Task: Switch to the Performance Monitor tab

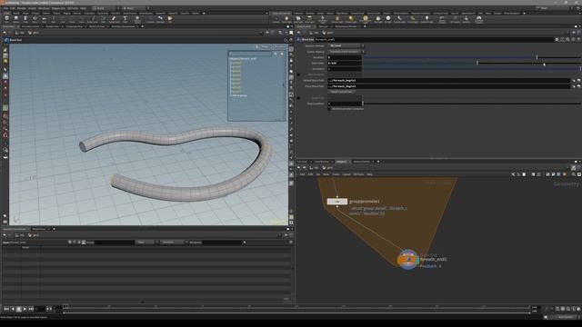Action: tap(346, 26)
